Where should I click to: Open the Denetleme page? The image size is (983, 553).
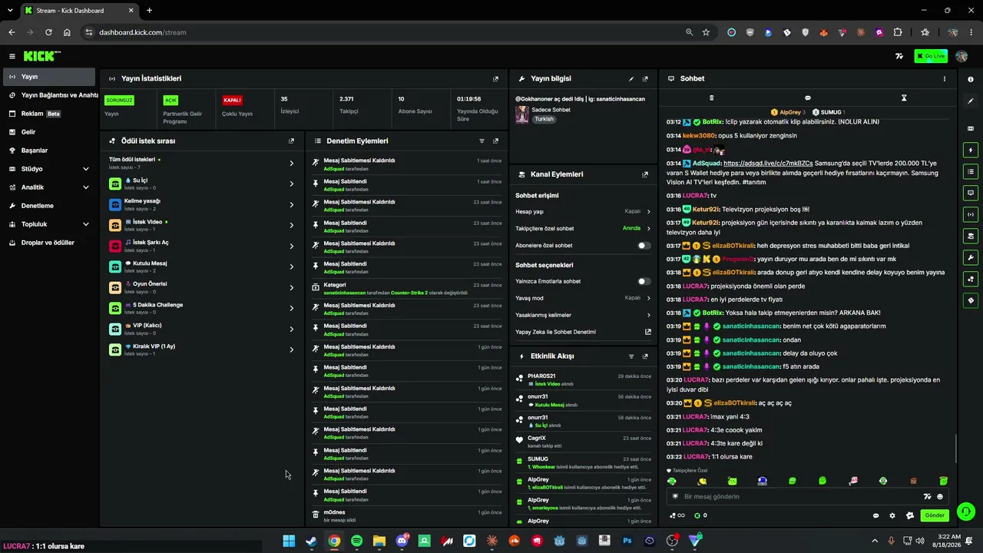tap(49, 206)
